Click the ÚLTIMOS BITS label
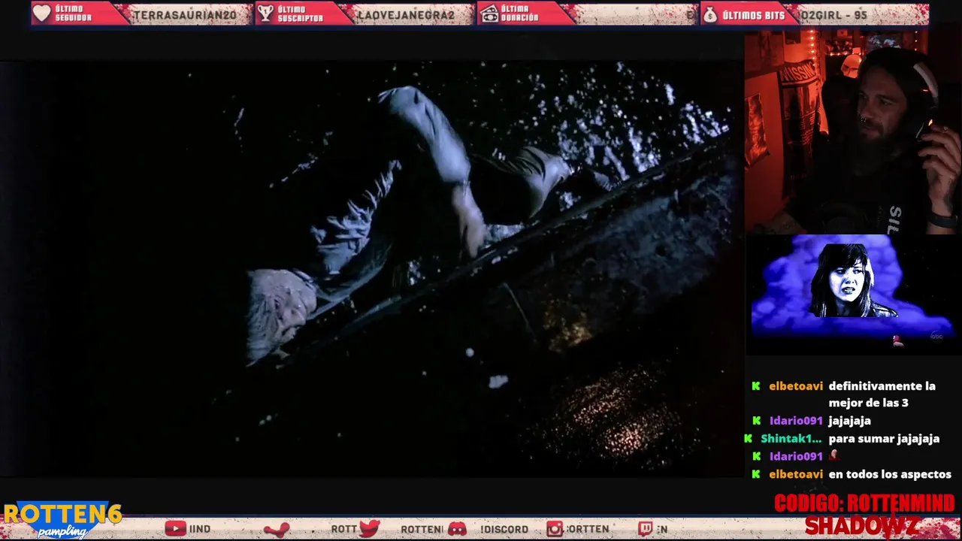The width and height of the screenshot is (962, 541). point(753,15)
